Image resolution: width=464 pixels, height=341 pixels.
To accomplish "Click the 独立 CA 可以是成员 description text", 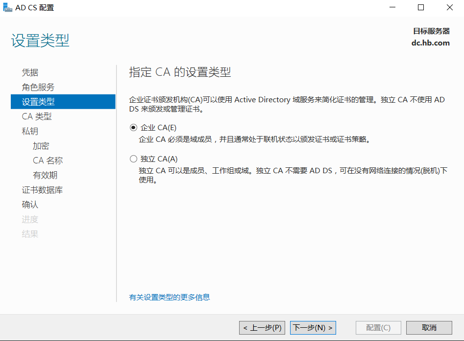I will click(293, 175).
